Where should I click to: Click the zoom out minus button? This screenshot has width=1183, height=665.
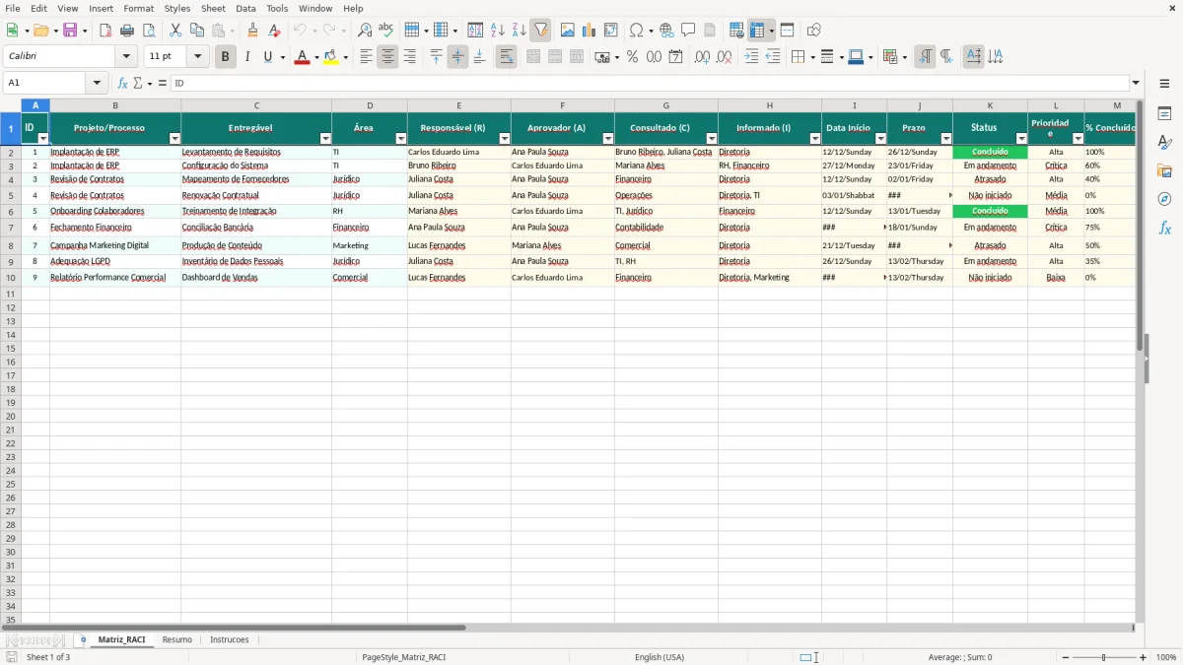click(1066, 657)
